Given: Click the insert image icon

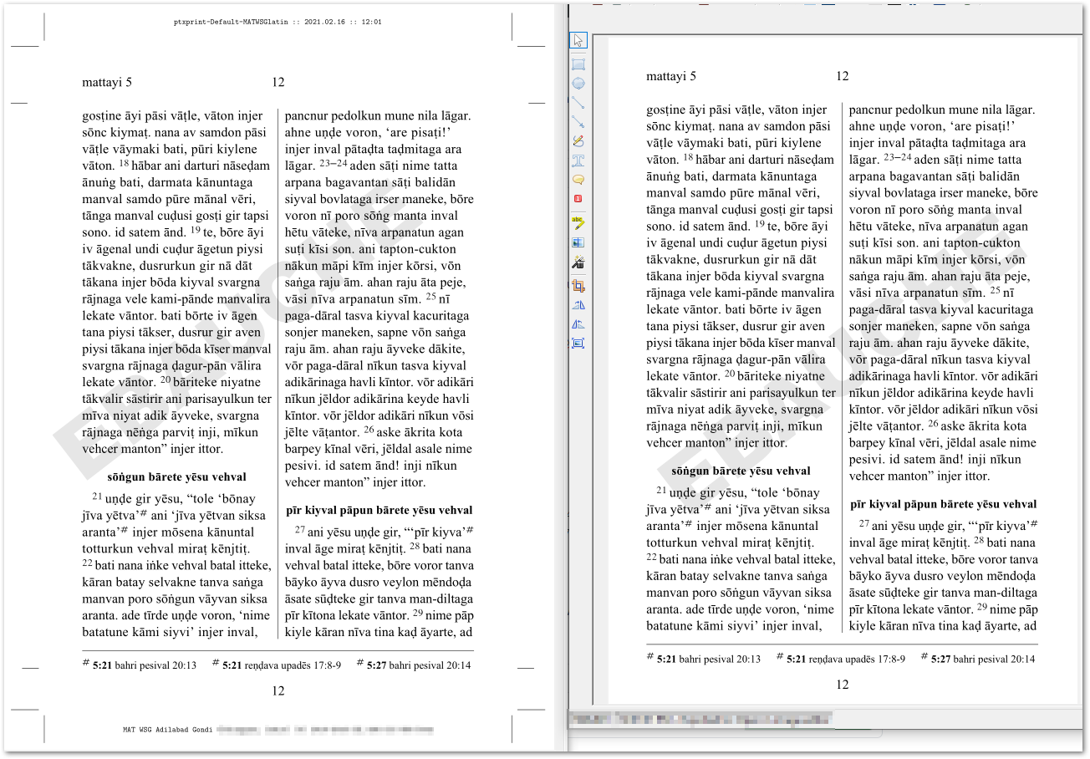Looking at the screenshot, I should 578,242.
